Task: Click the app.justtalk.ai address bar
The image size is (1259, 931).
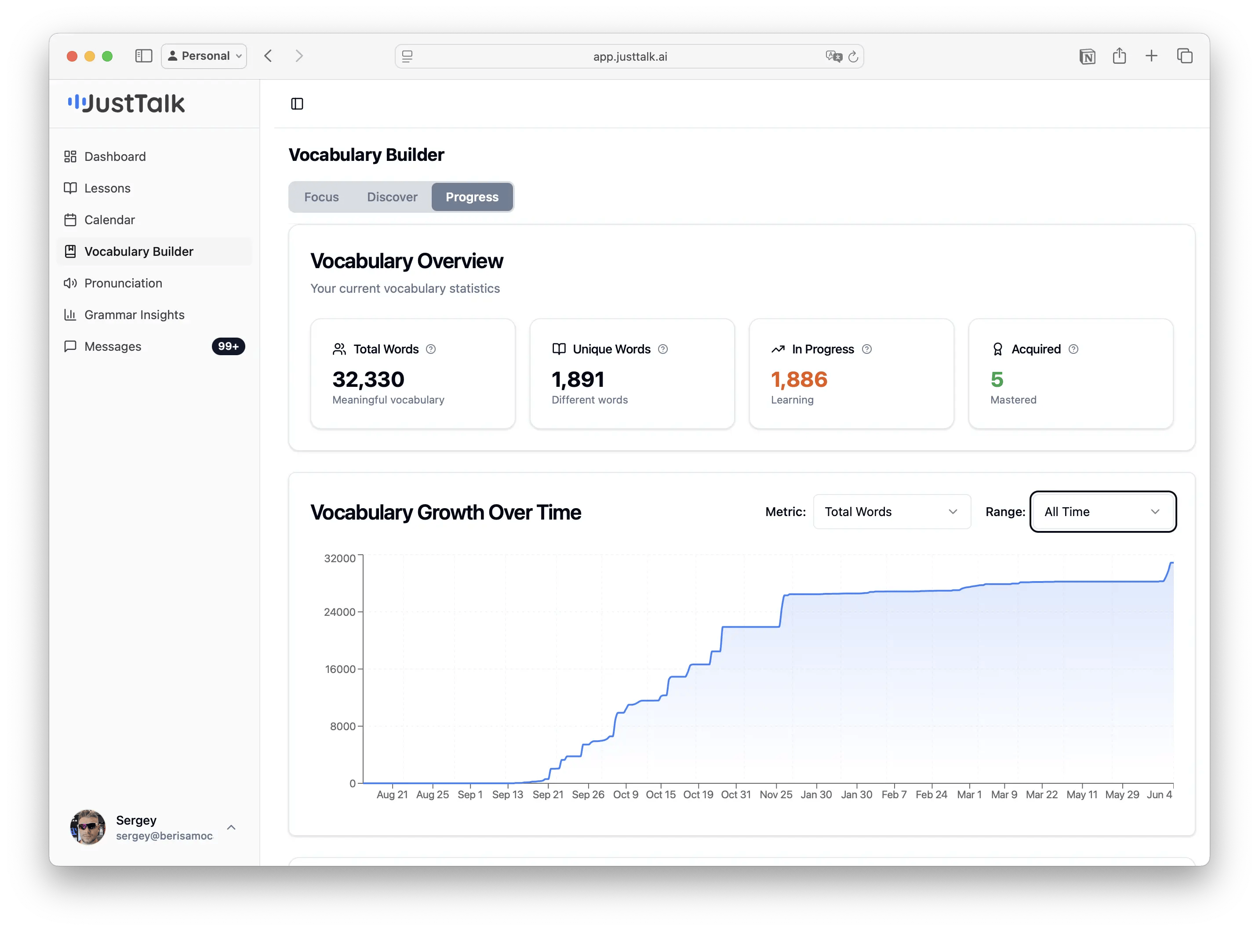Action: point(629,56)
